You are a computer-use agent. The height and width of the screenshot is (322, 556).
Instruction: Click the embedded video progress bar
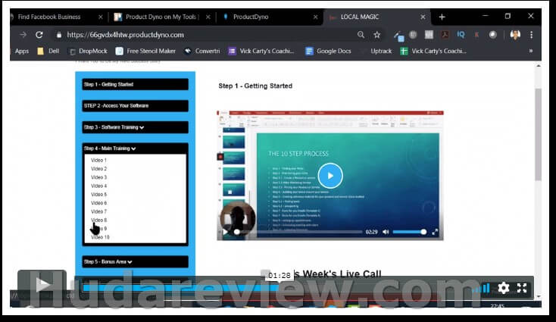(x=298, y=232)
